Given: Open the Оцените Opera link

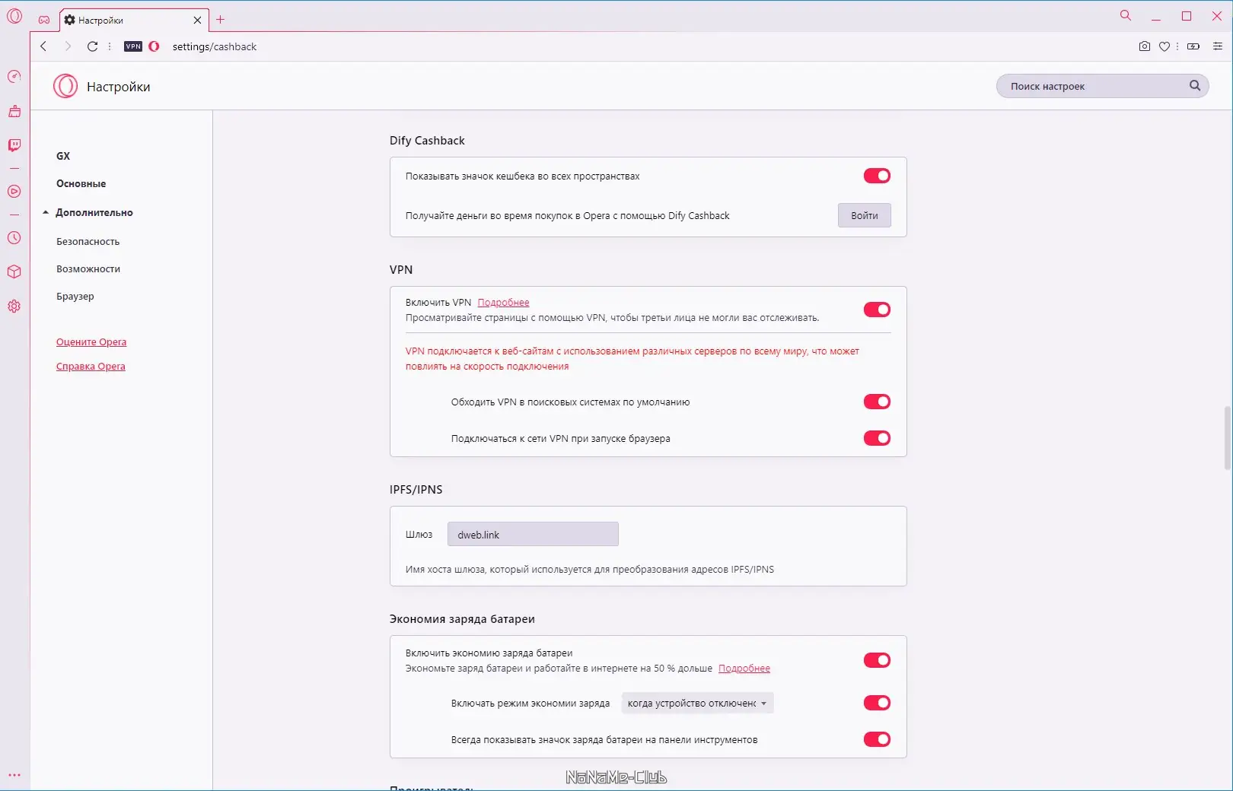Looking at the screenshot, I should (x=91, y=342).
